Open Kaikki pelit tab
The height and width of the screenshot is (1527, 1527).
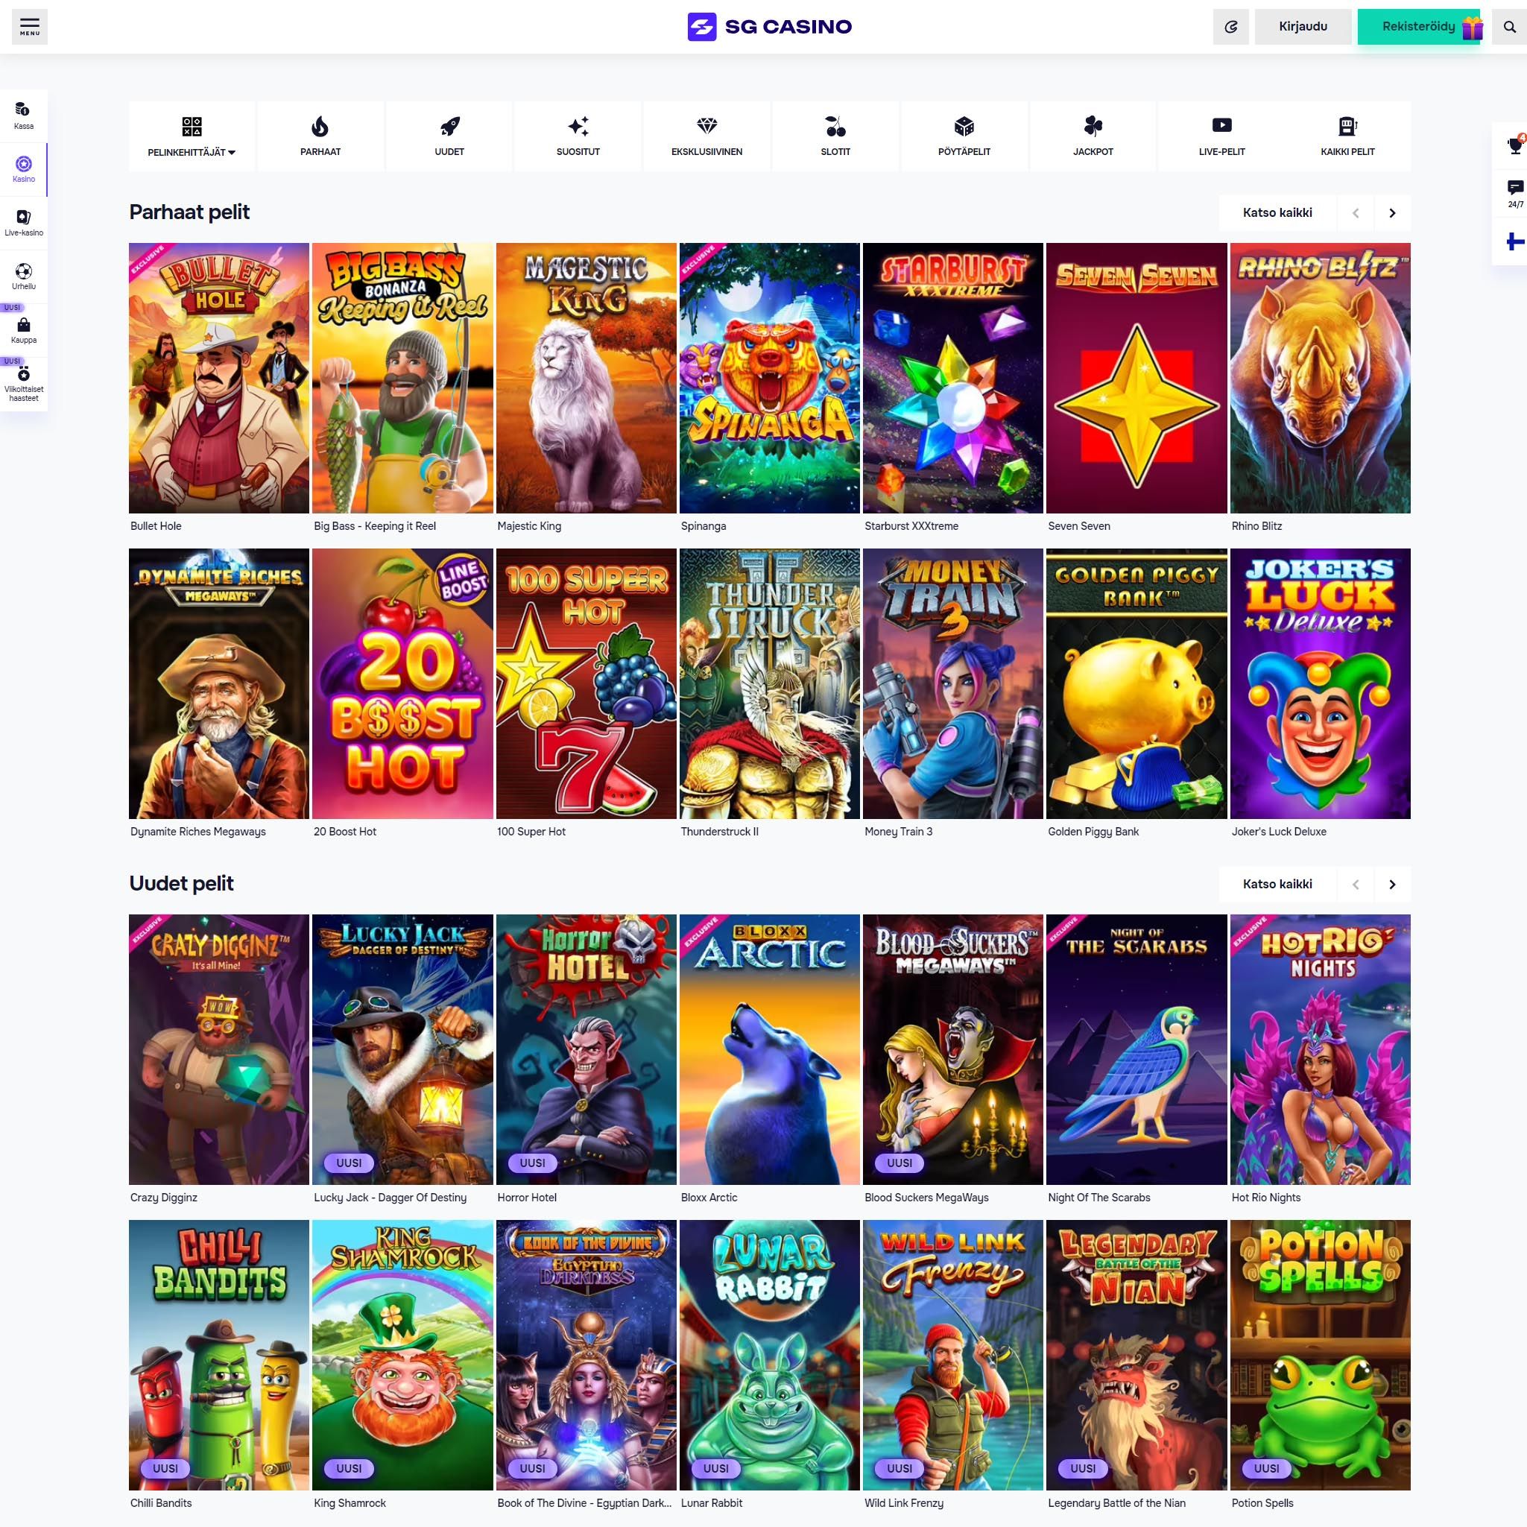[1345, 136]
